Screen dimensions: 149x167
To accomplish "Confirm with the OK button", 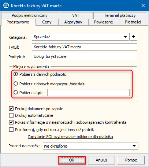I will tap(72, 160).
